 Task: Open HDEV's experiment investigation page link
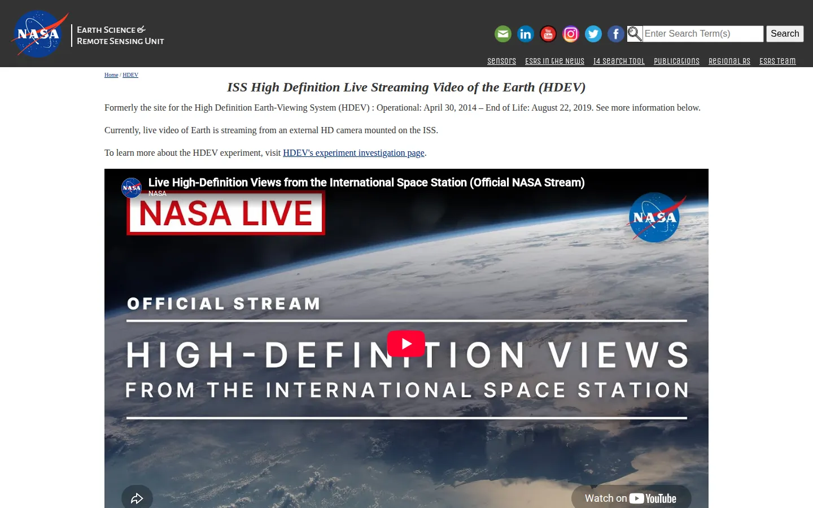pyautogui.click(x=353, y=153)
